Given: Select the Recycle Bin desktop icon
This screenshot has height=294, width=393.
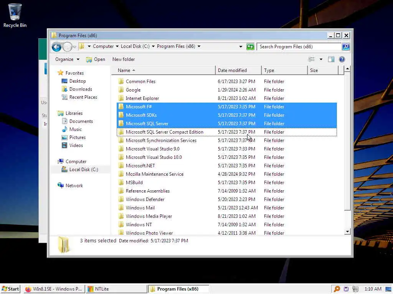Looking at the screenshot, I should [x=15, y=15].
